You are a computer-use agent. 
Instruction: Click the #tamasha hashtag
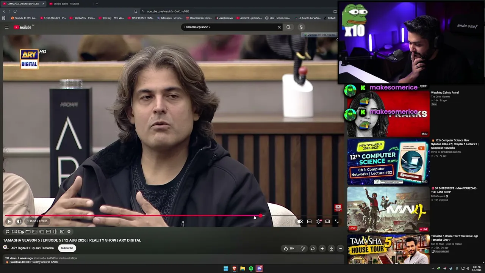[39, 258]
